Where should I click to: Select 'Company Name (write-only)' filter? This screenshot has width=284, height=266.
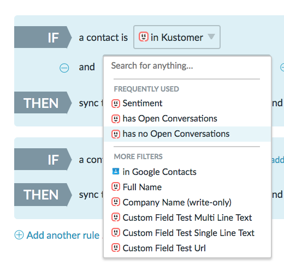(x=187, y=202)
